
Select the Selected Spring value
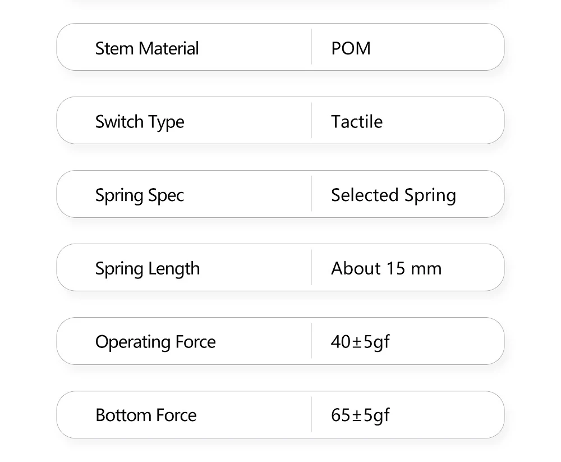[393, 195]
